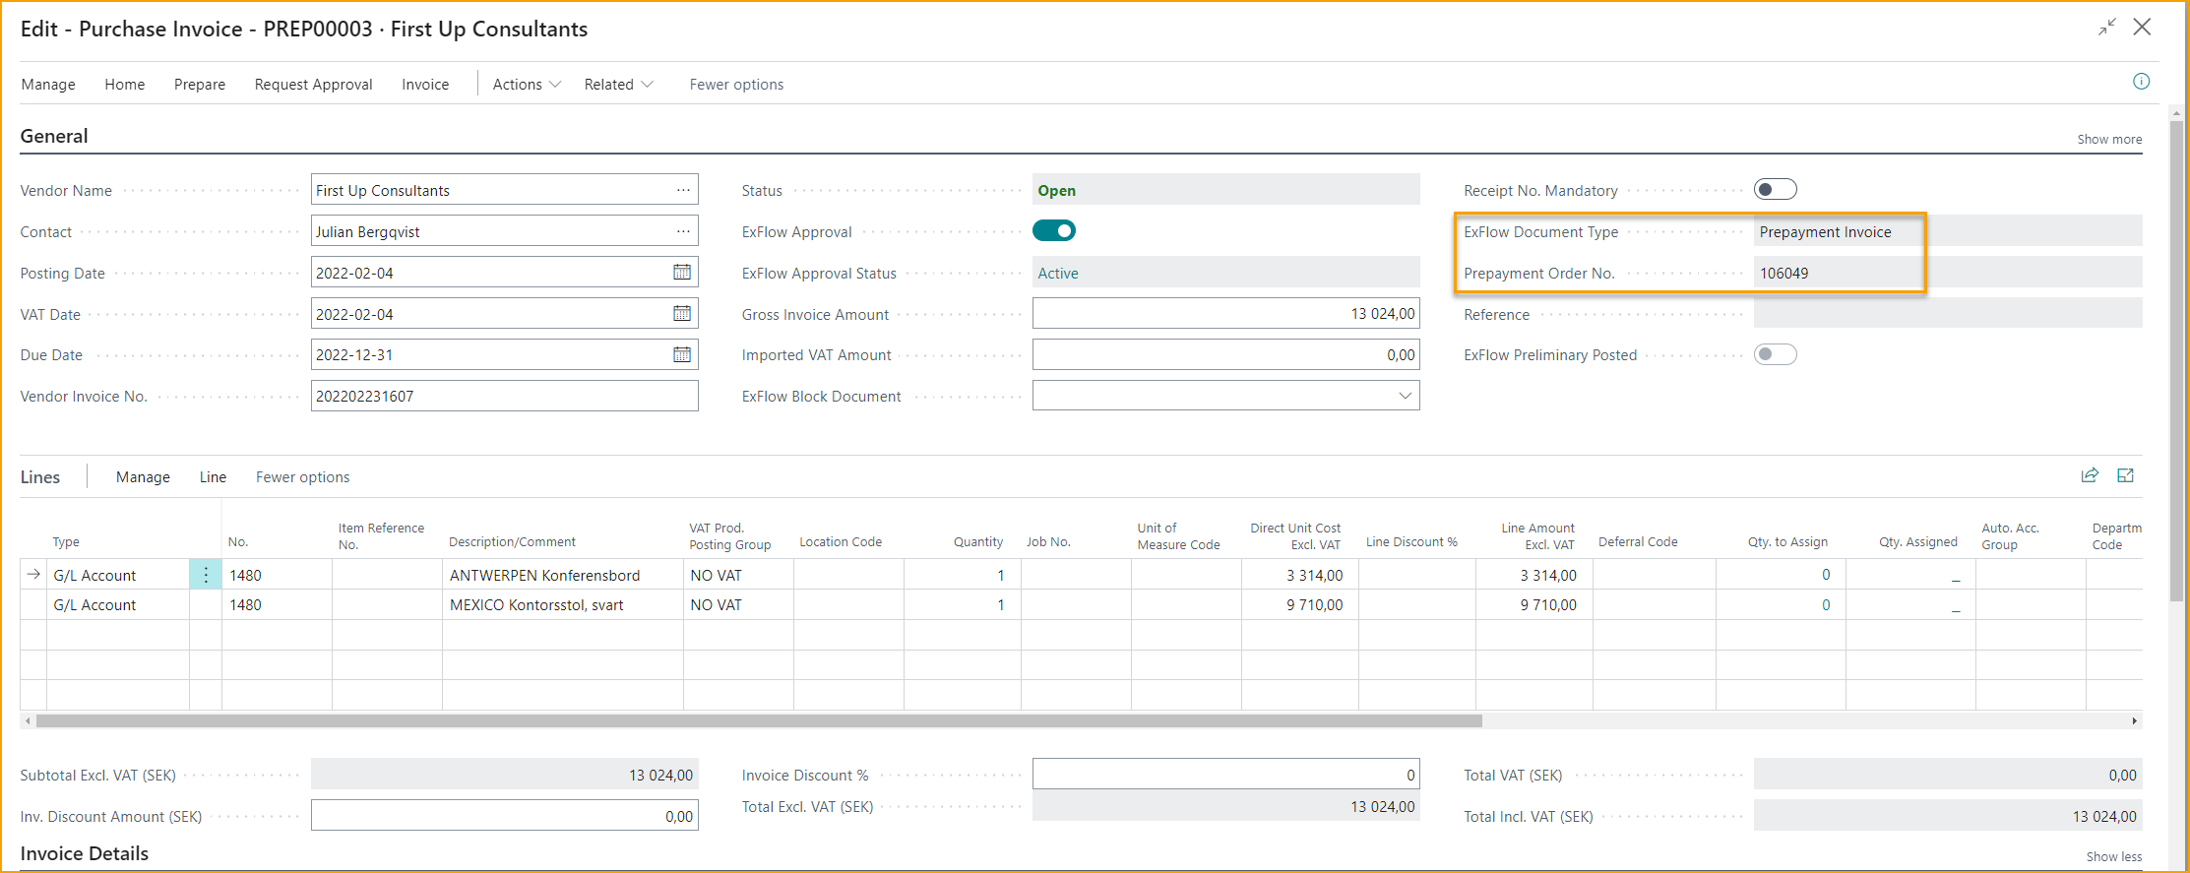Collapse the General section header
The height and width of the screenshot is (873, 2190).
click(54, 136)
